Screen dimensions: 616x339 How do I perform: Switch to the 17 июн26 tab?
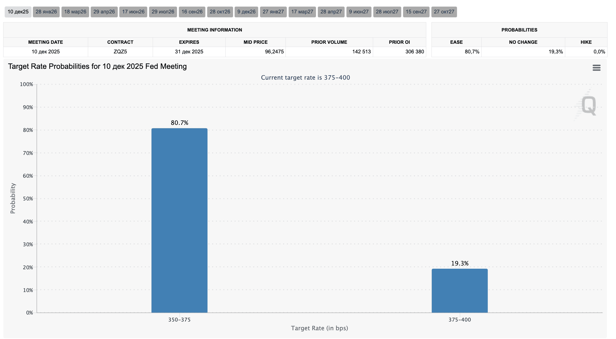(x=133, y=12)
